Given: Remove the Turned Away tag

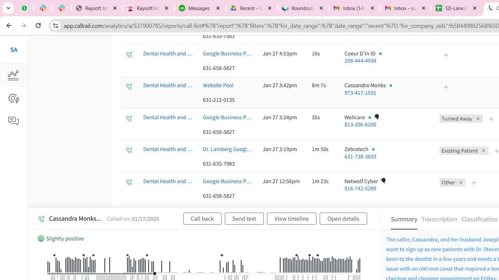Looking at the screenshot, I should (x=478, y=119).
